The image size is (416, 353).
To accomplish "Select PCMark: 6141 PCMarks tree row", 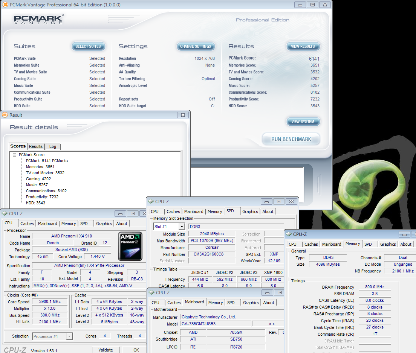I will (47, 161).
